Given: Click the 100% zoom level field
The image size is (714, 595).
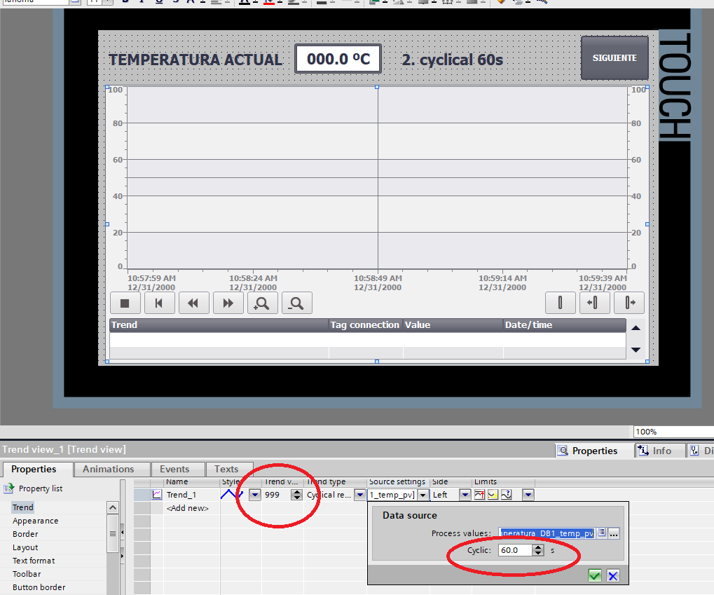Looking at the screenshot, I should 673,432.
